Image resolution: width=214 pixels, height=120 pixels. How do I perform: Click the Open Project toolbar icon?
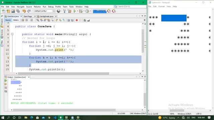coord(13,11)
